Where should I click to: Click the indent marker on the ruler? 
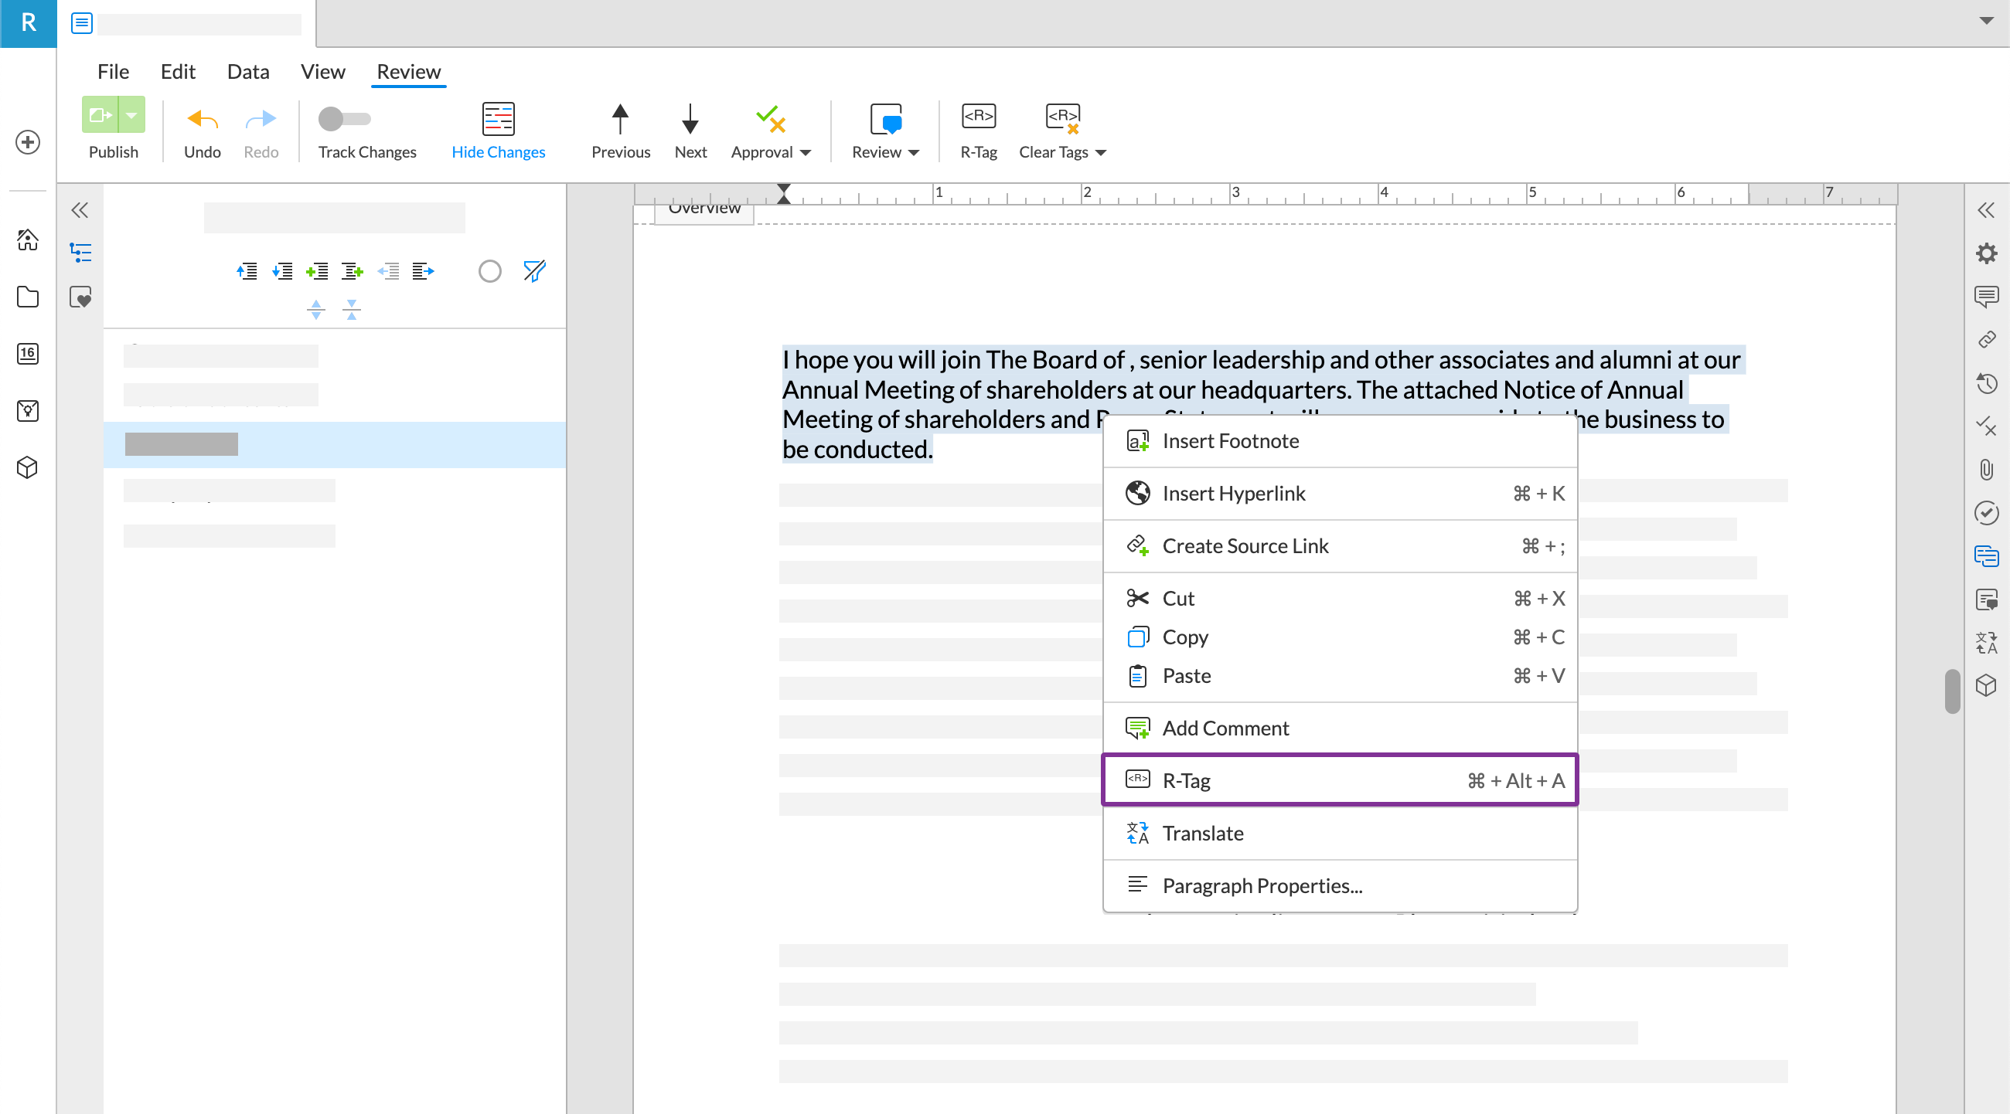783,193
